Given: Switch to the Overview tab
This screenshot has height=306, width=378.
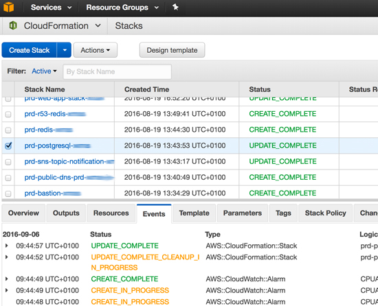Looking at the screenshot, I should 23,213.
